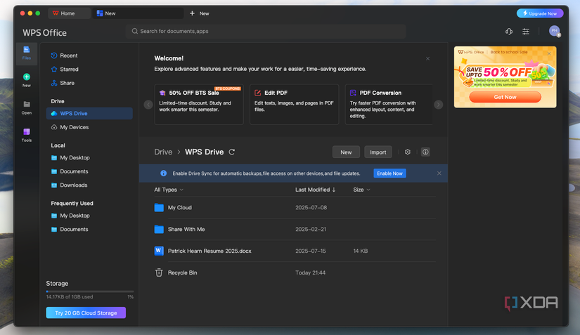This screenshot has height=335, width=580.
Task: Switch to the New document tab
Action: (138, 13)
